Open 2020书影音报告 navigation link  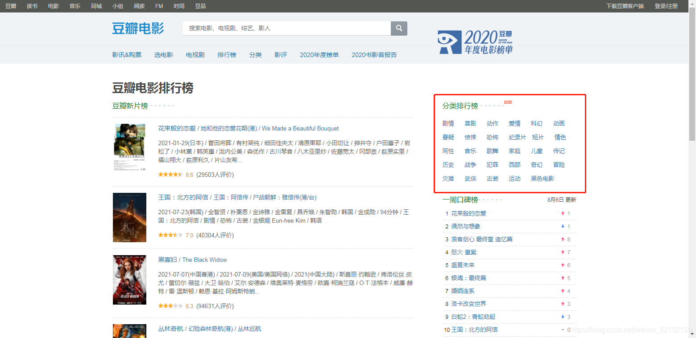pyautogui.click(x=374, y=55)
